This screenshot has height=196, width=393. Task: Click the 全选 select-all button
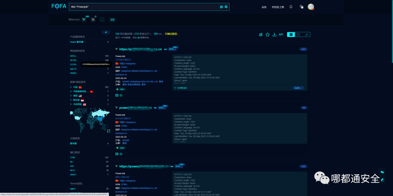click(x=112, y=20)
